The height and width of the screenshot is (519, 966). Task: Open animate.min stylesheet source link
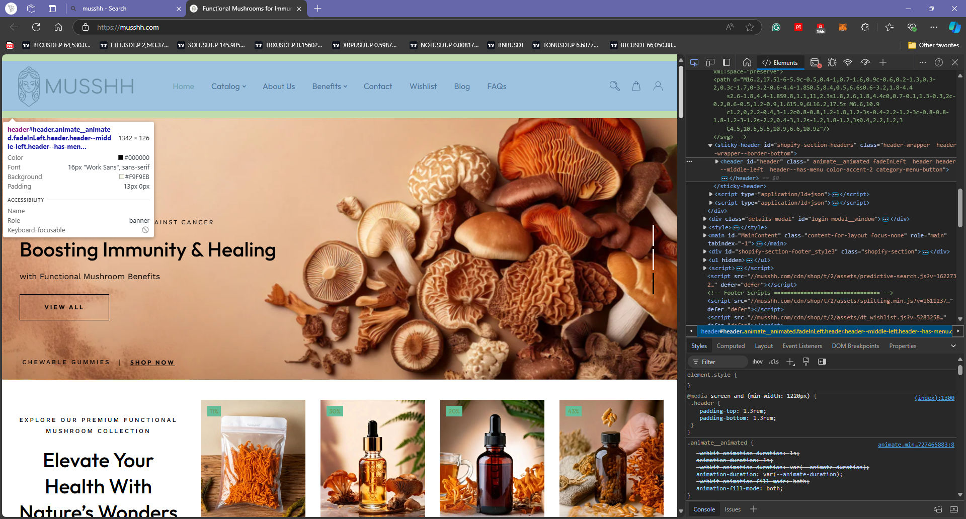pyautogui.click(x=916, y=445)
